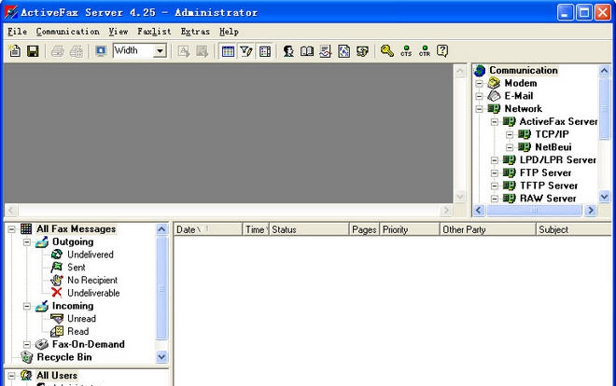Sort by the Status column header
The image size is (616, 386).
[309, 229]
